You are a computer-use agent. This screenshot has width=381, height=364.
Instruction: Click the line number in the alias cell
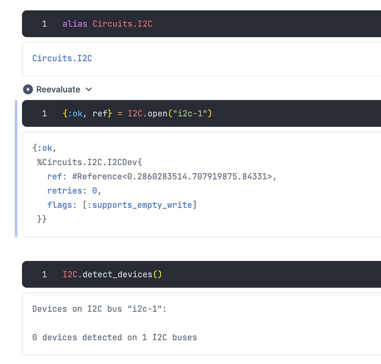coord(44,24)
